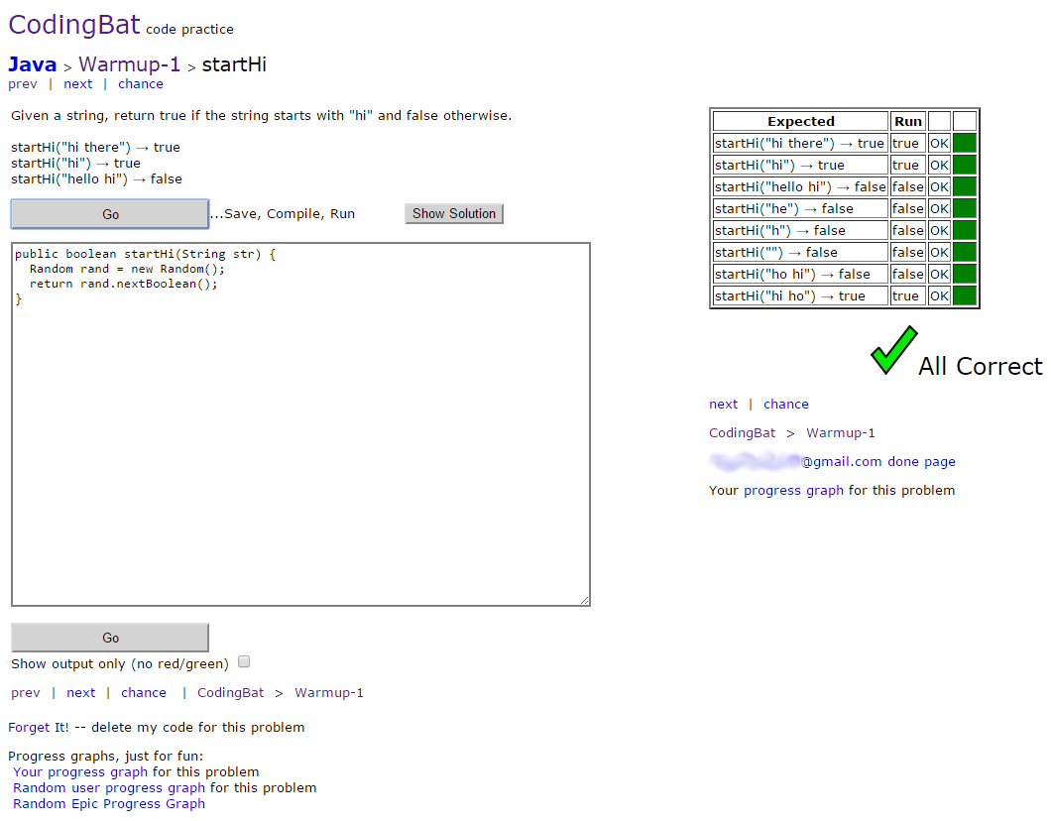Select the top prev navigation link
The height and width of the screenshot is (821, 1051).
click(x=23, y=83)
